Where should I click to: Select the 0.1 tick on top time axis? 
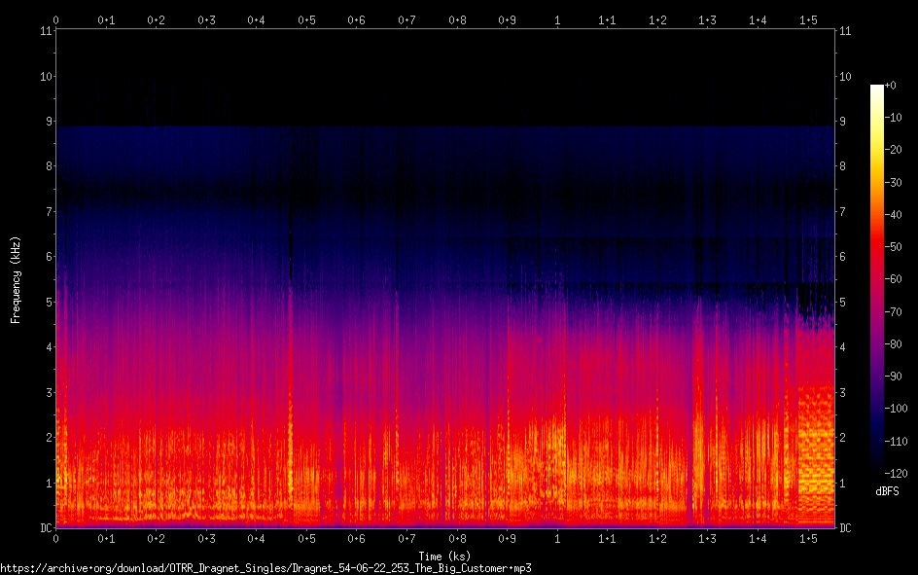click(106, 19)
